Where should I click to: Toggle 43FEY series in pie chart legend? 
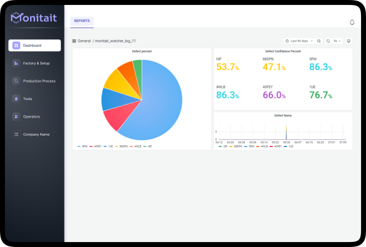tap(95, 146)
